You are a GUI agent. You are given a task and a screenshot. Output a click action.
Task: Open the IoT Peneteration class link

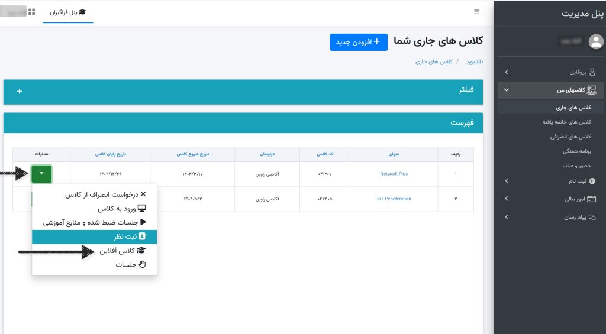click(394, 199)
